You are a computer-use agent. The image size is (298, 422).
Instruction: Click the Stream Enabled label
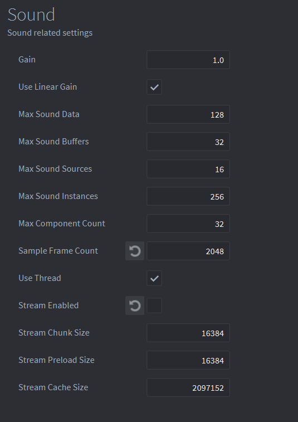48,305
